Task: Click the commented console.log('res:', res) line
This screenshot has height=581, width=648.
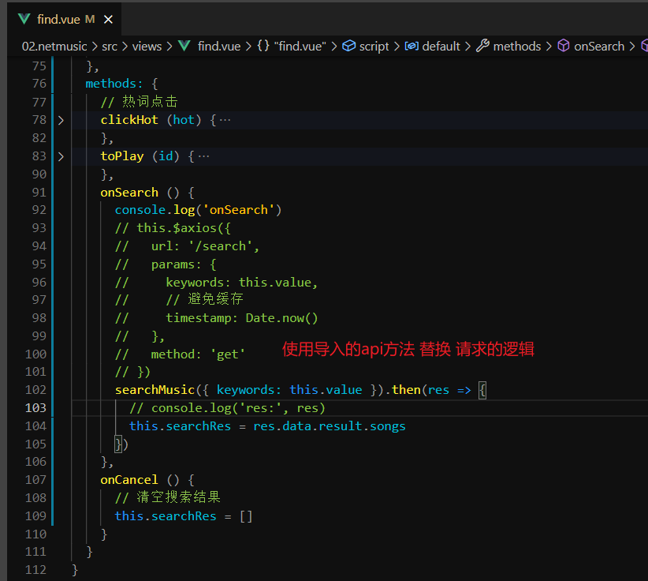Action: (227, 408)
